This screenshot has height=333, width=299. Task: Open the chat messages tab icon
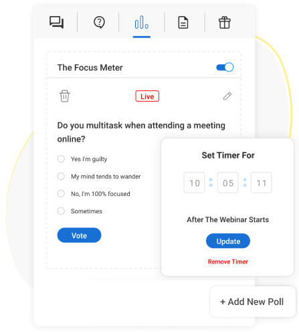[x=57, y=22]
